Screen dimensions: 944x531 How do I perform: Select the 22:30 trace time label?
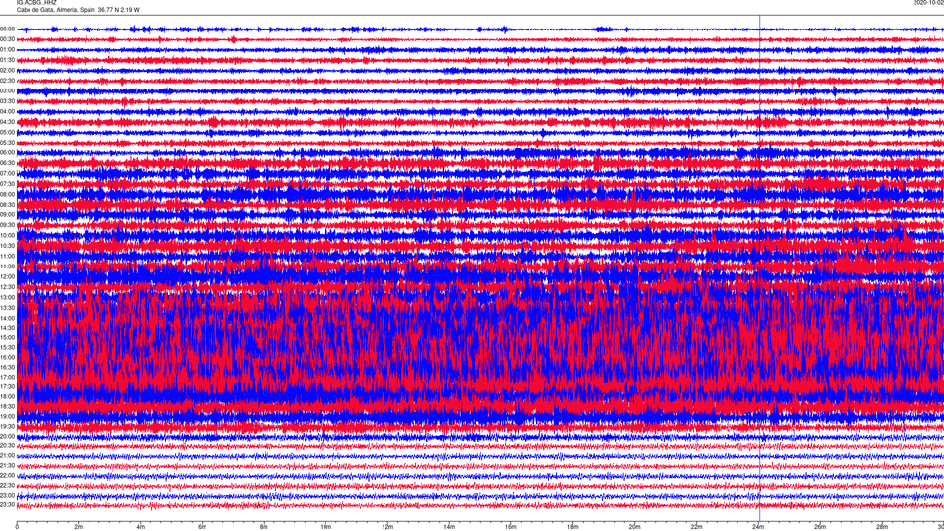(x=7, y=485)
